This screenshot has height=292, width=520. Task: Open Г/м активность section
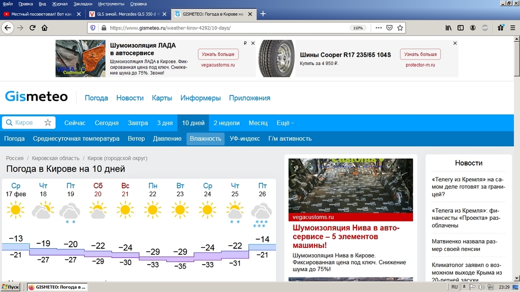[290, 139]
